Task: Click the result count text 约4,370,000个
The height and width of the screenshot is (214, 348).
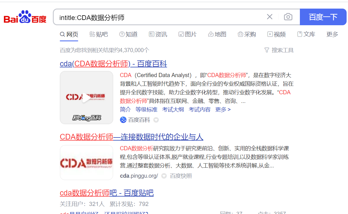Action: (131, 50)
